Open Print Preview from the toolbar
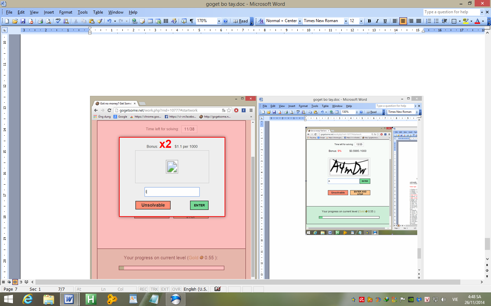This screenshot has height=306, width=491. pyautogui.click(x=48, y=21)
